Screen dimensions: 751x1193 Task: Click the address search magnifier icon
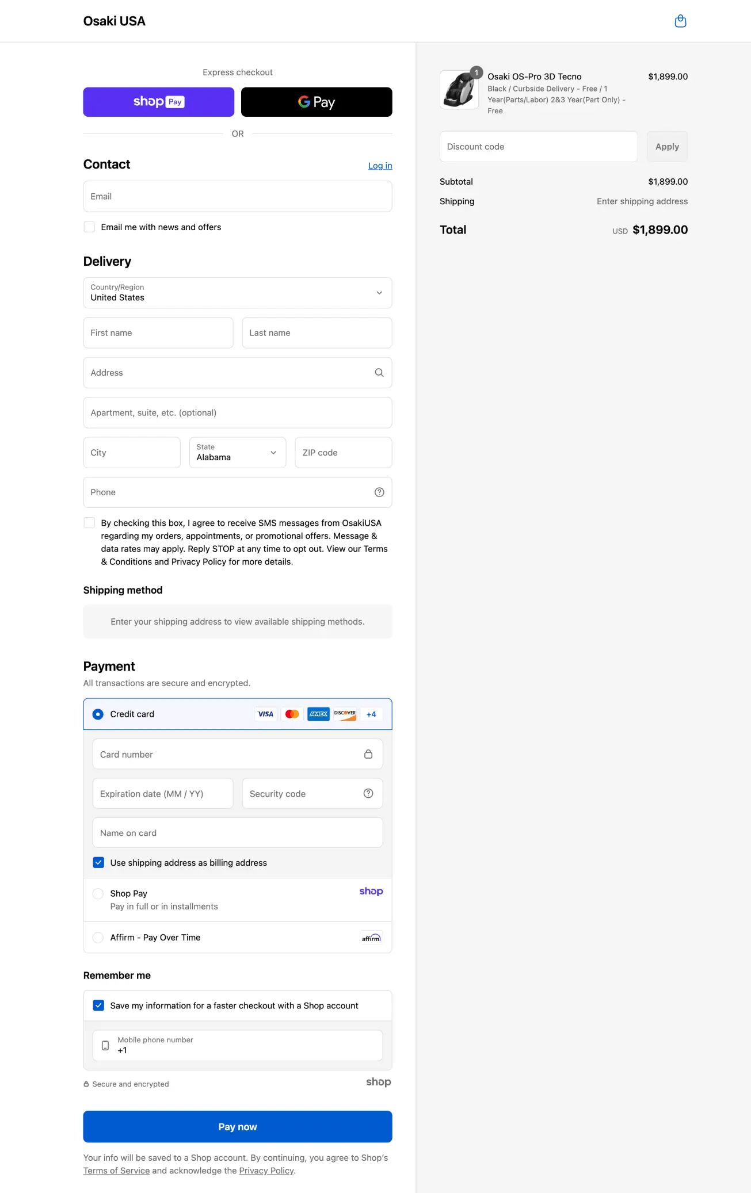pos(379,373)
